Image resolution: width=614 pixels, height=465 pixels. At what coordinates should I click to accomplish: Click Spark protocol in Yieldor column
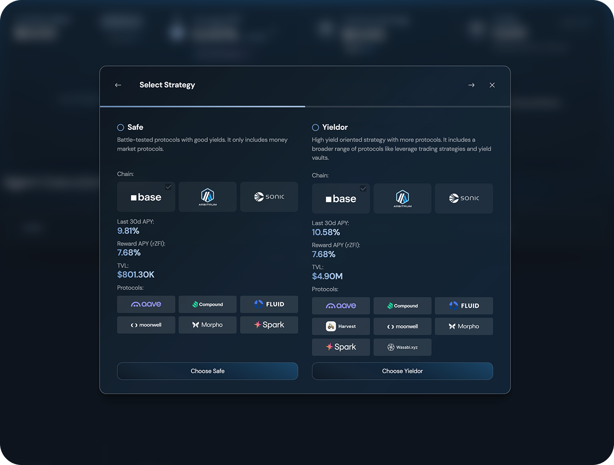pyautogui.click(x=341, y=347)
